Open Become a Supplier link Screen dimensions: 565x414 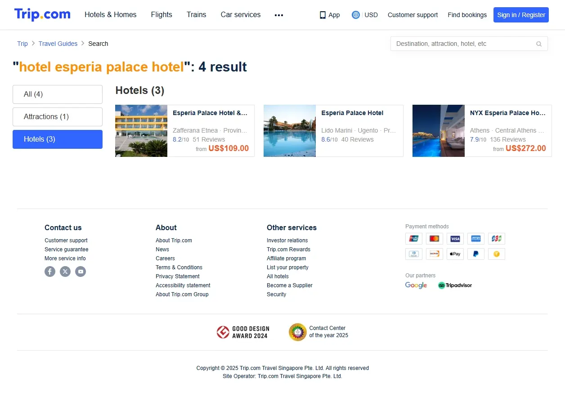pyautogui.click(x=290, y=285)
